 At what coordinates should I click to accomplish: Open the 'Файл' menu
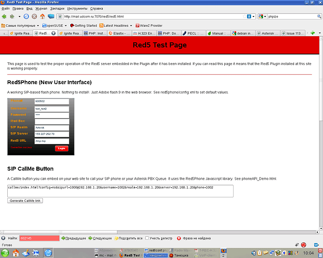(x=6, y=8)
